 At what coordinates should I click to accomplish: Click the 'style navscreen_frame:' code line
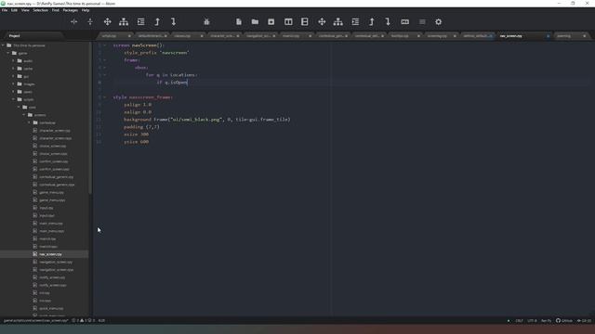[143, 97]
